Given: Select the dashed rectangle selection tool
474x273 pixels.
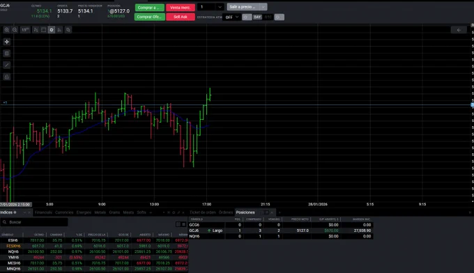Looking at the screenshot, I should click(43, 29).
